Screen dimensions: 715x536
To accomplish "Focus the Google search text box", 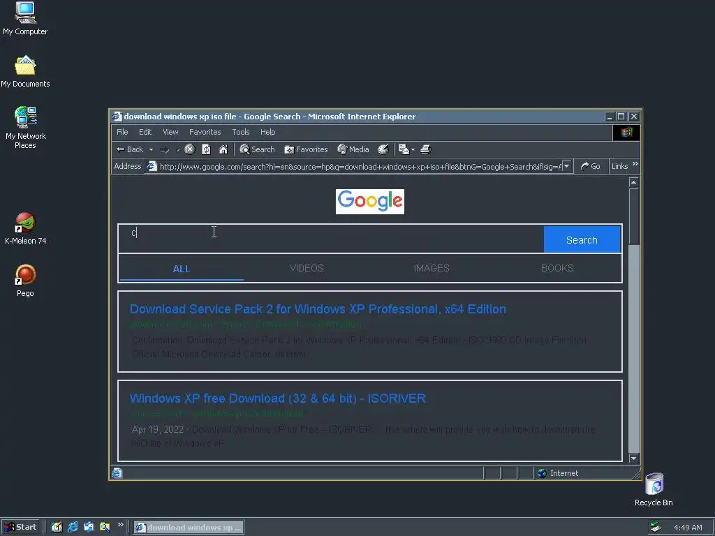I will (331, 239).
